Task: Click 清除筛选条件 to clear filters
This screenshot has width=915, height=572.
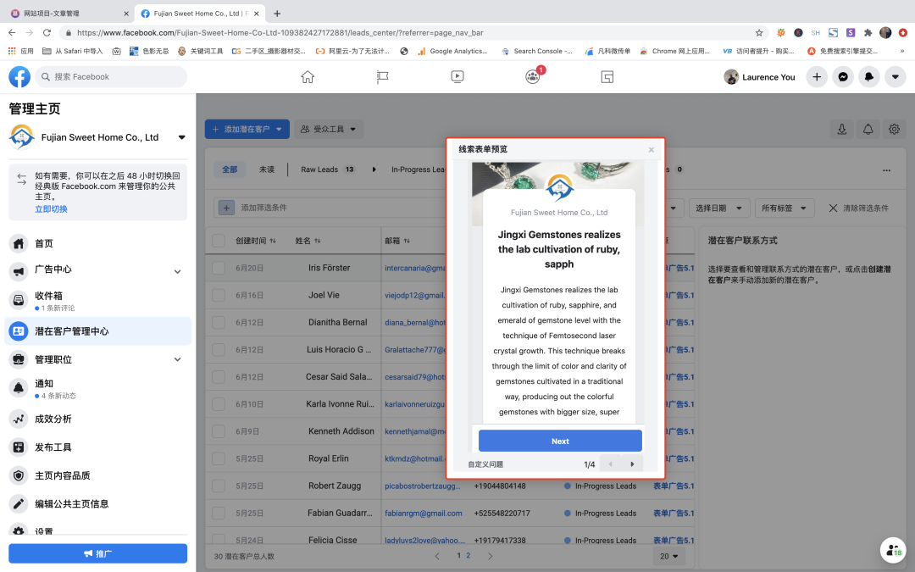Action: (x=858, y=208)
